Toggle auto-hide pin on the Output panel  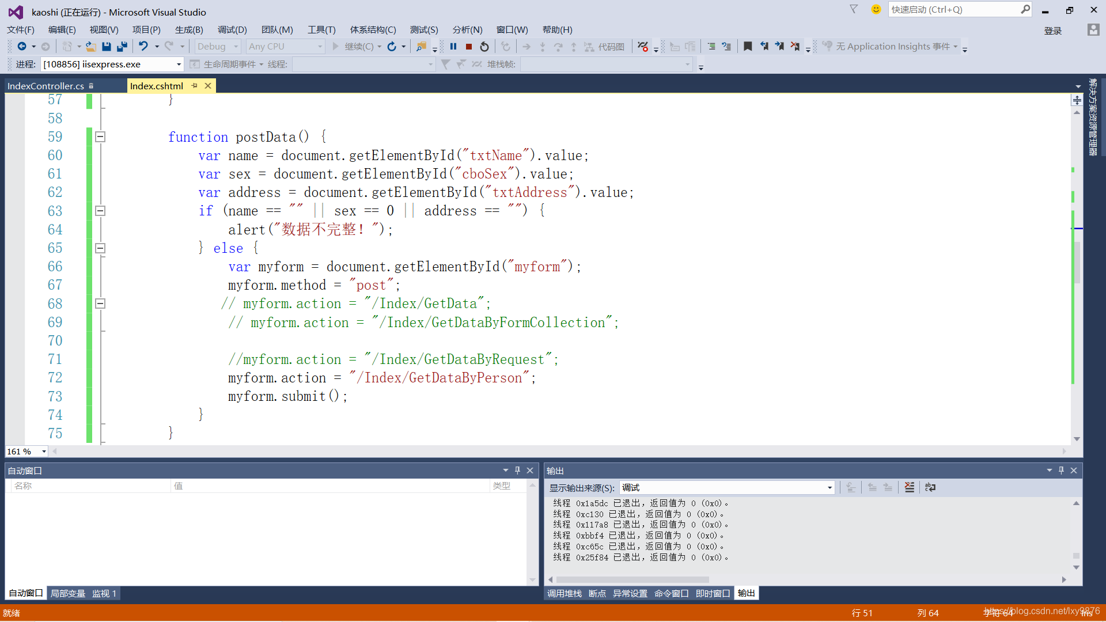1061,471
